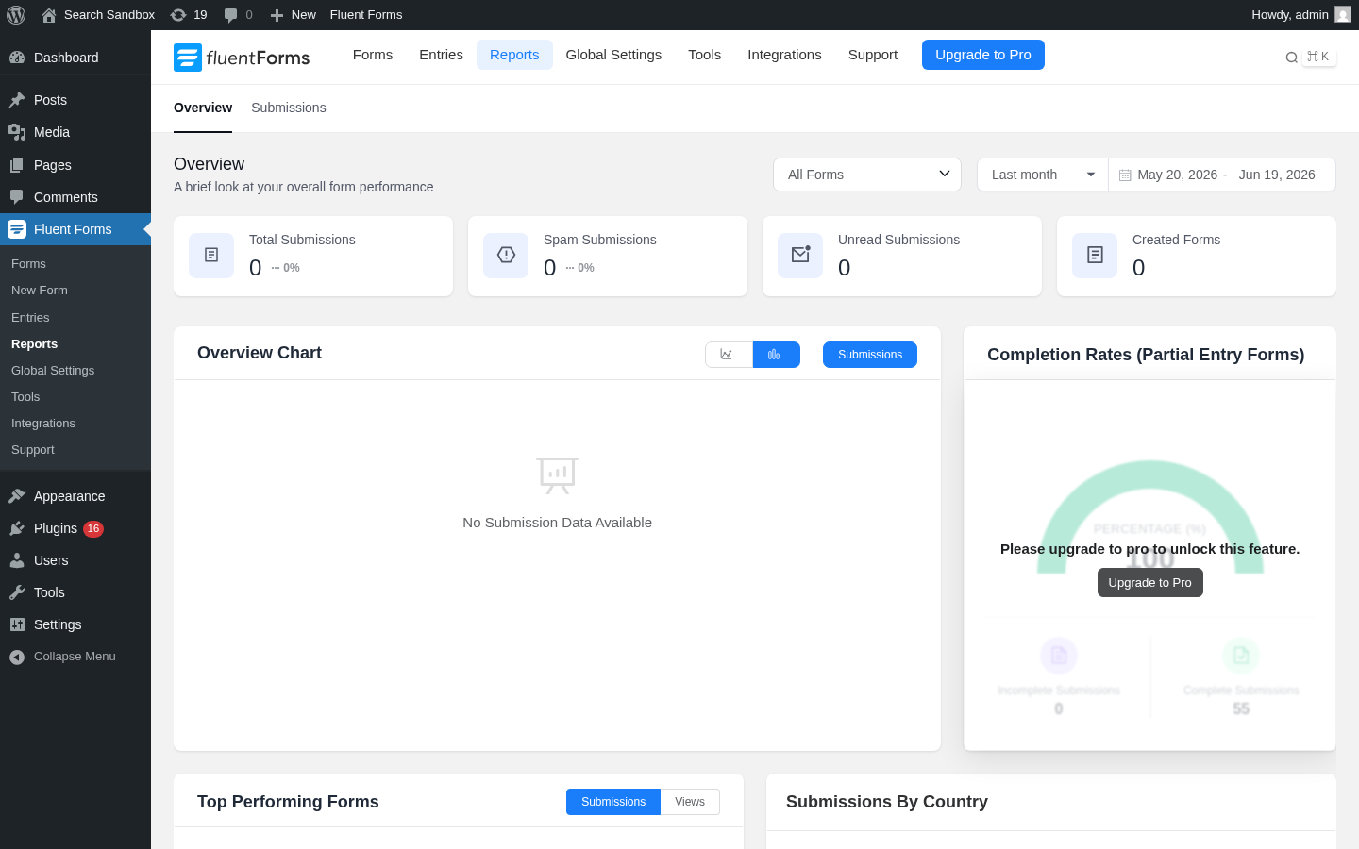This screenshot has width=1359, height=849.
Task: Click the Users icon in sidebar
Action: pyautogui.click(x=17, y=560)
